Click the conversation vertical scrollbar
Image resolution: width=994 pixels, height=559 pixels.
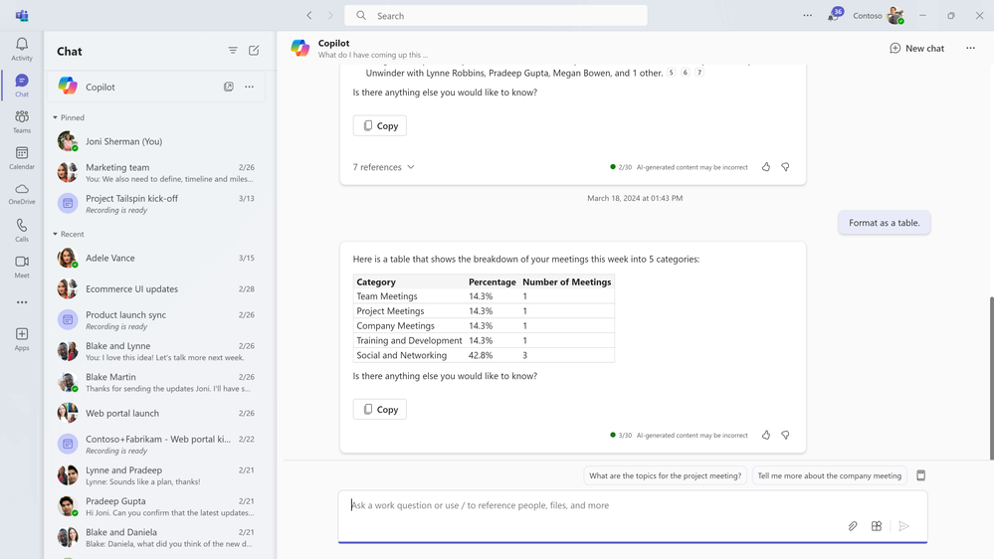pos(991,378)
